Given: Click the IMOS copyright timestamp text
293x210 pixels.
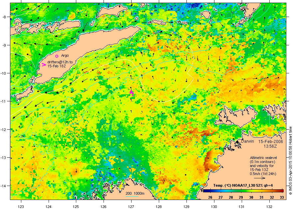Looking at the screenshot, I should [290, 161].
